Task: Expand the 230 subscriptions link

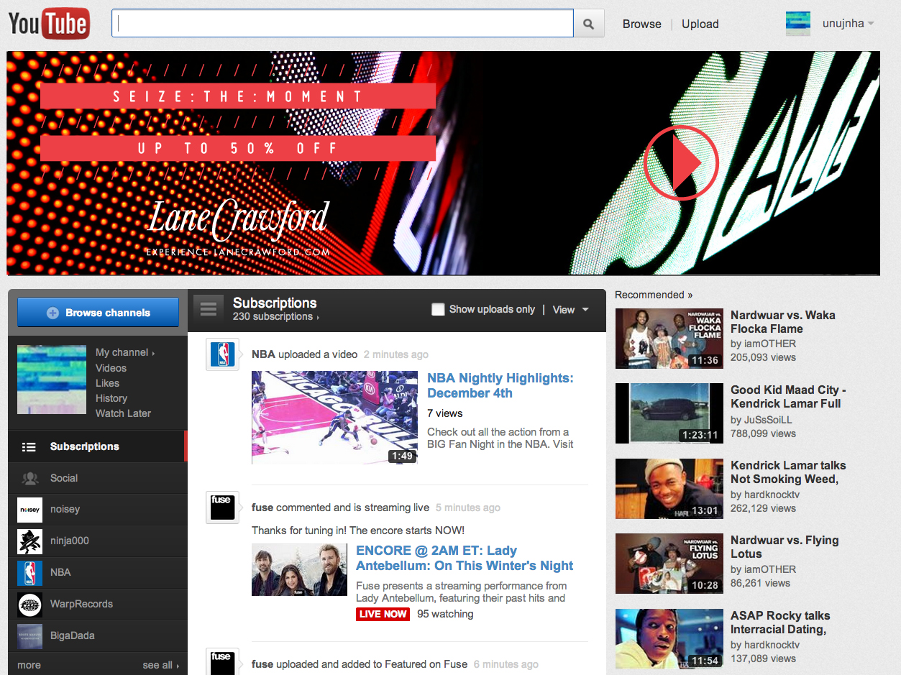Action: (276, 316)
